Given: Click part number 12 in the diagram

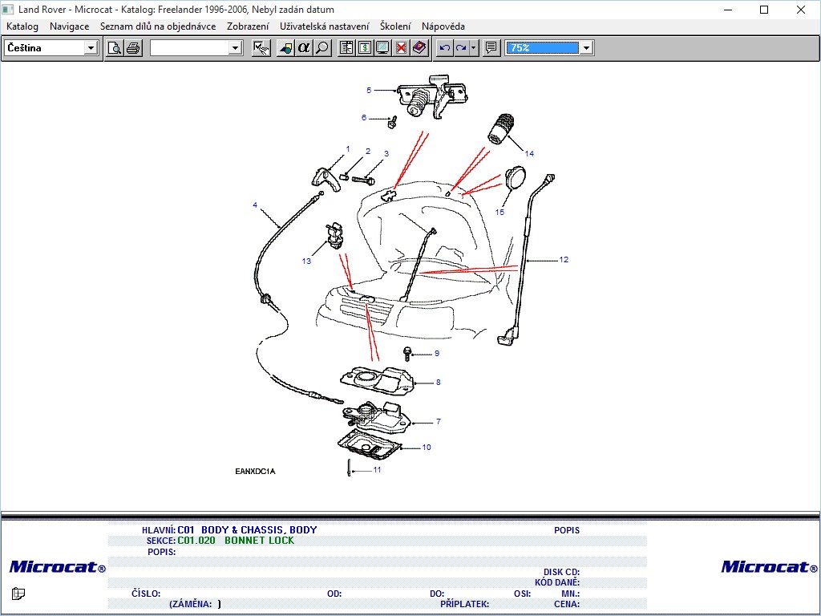Looking at the screenshot, I should point(564,260).
